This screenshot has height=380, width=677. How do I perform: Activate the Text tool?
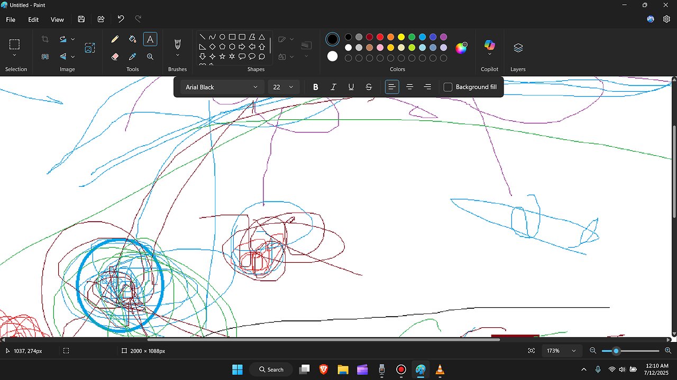(x=150, y=39)
